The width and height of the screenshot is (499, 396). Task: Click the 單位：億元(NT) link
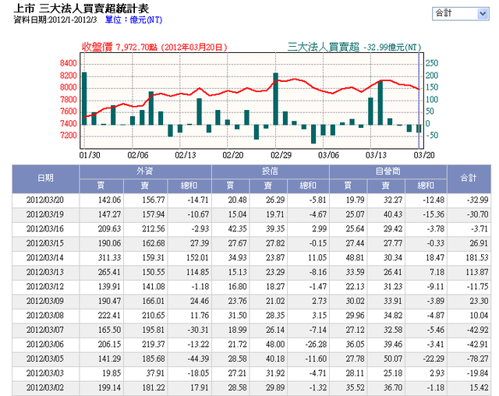[133, 20]
